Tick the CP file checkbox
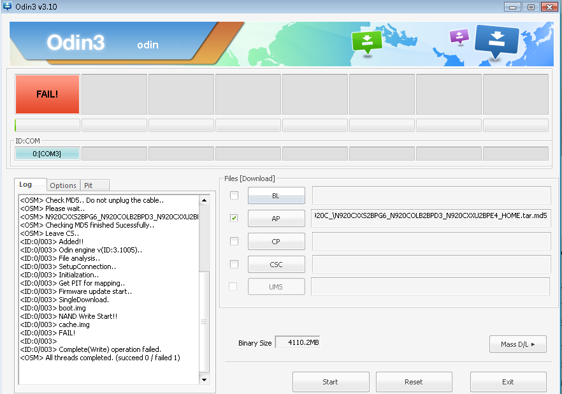The height and width of the screenshot is (394, 562). [234, 241]
